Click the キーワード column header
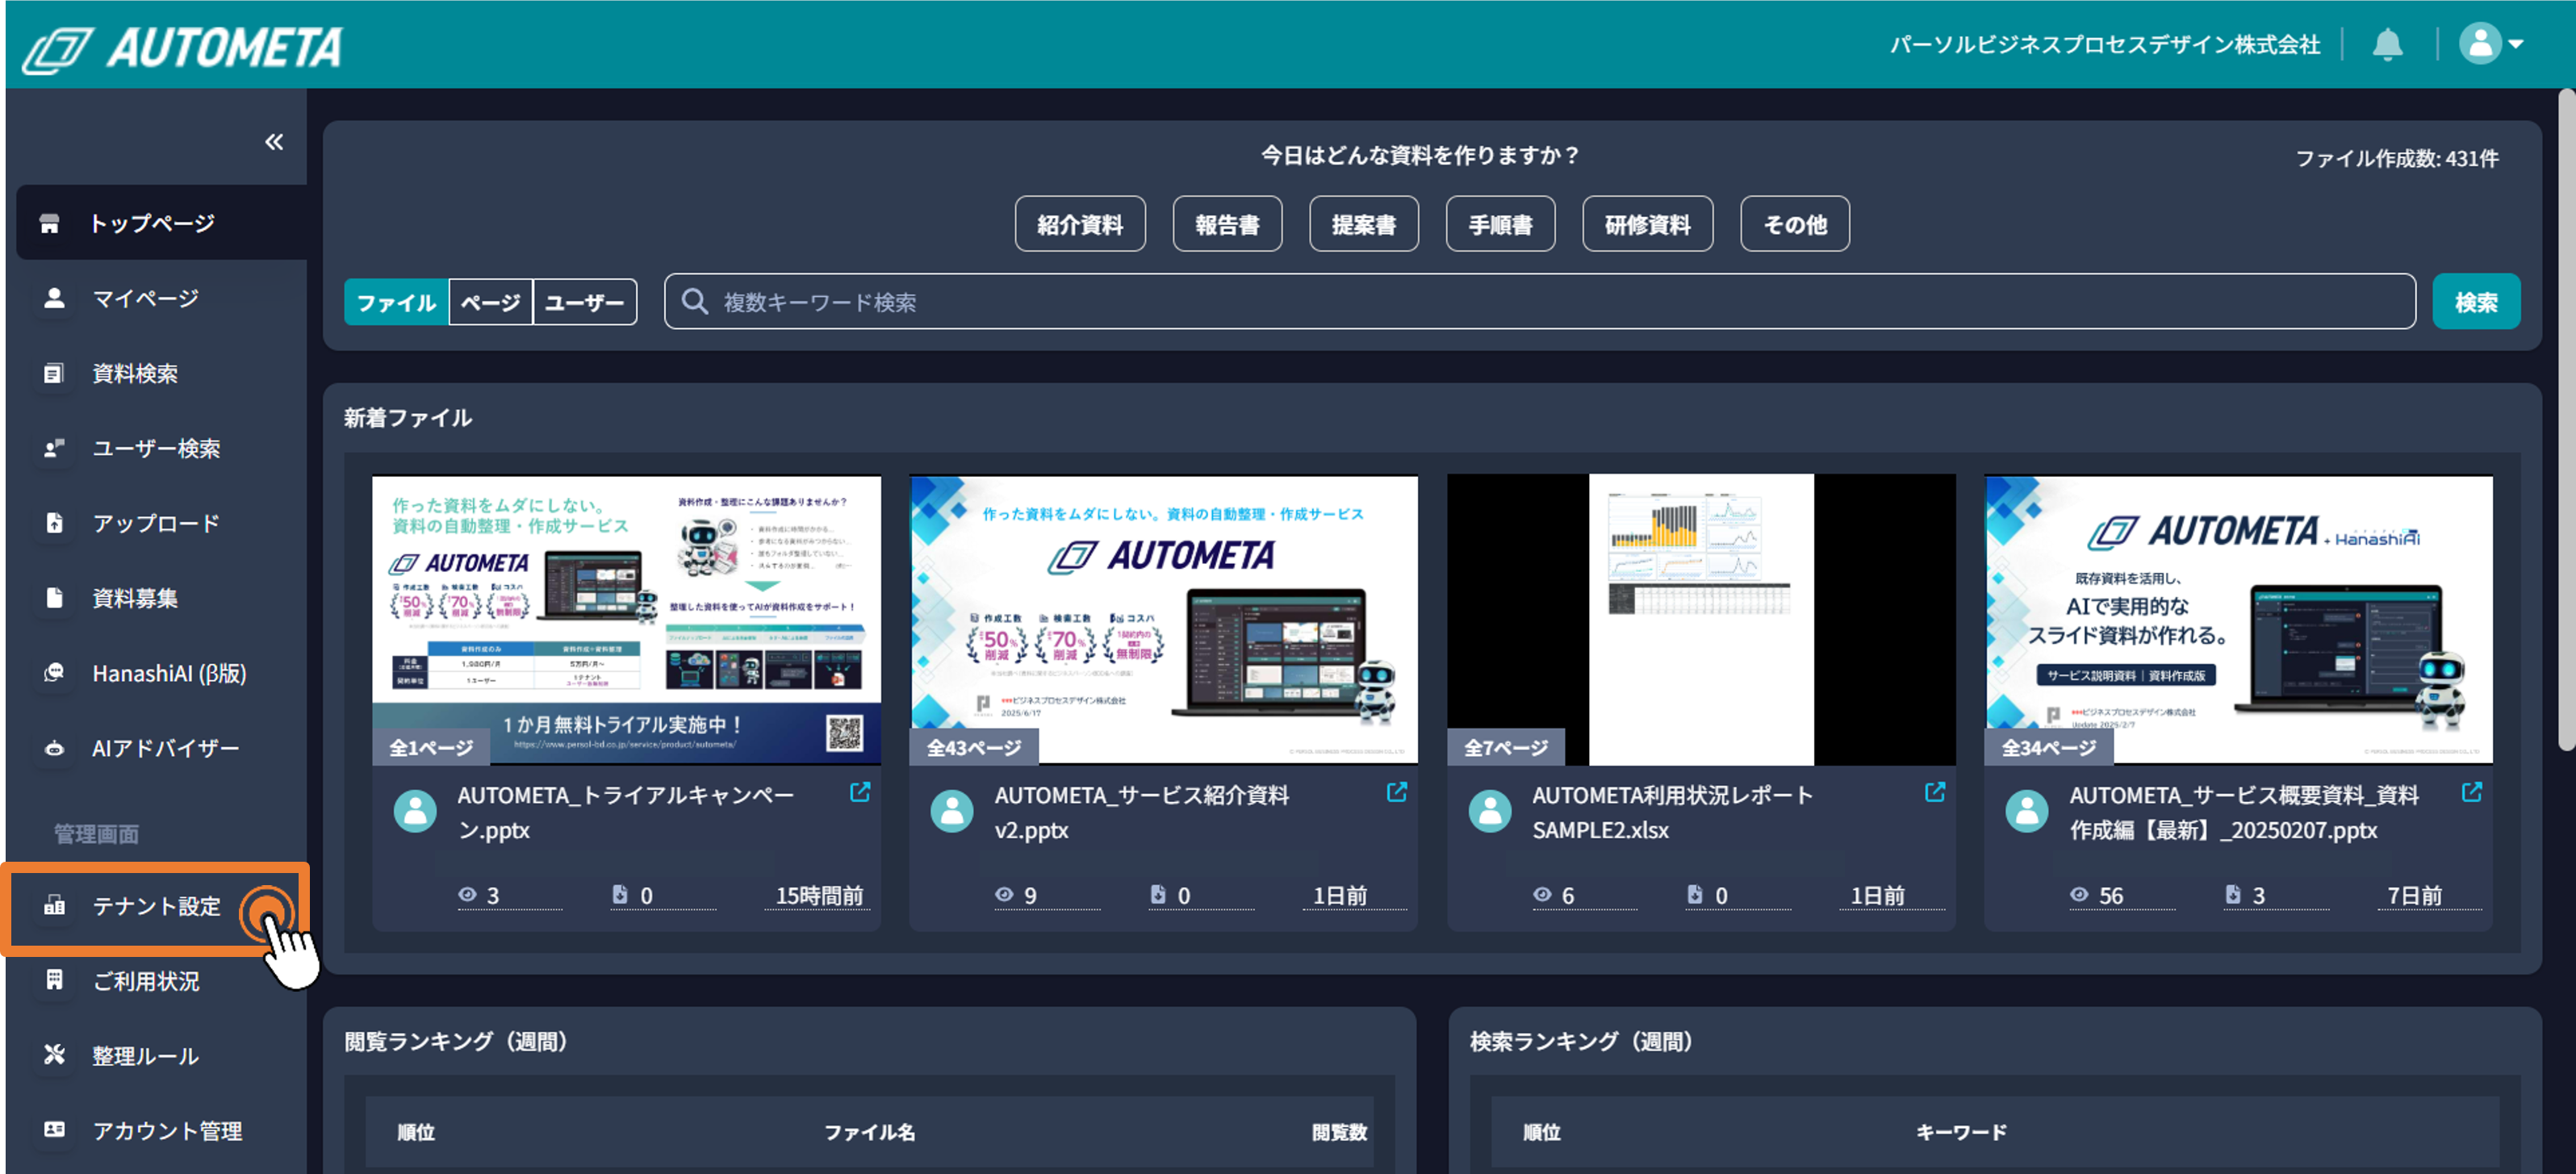This screenshot has height=1174, width=2576. click(x=1961, y=1132)
